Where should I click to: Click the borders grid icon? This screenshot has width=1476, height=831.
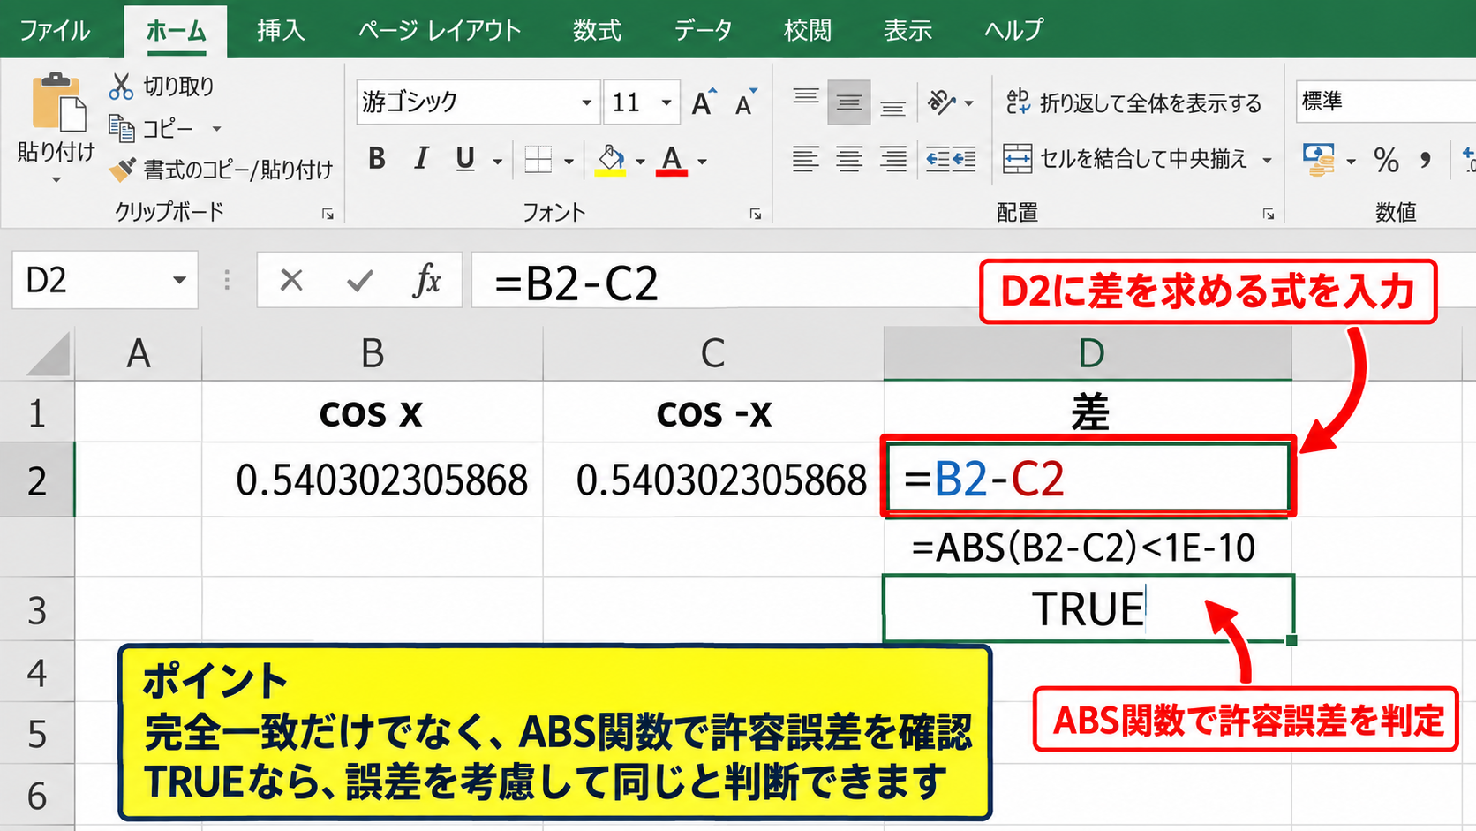click(538, 160)
